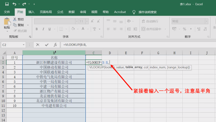Click the text Orientation icon
Image resolution: width=216 pixels, height=122 pixels.
tap(129, 21)
